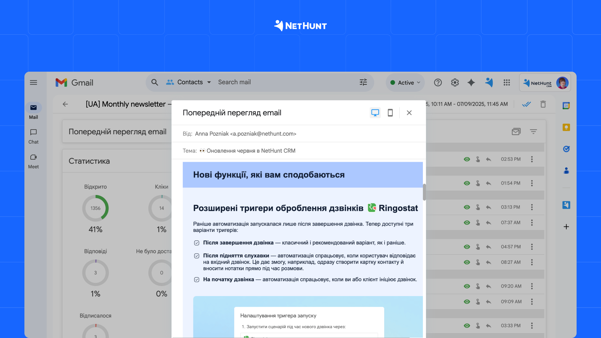Switch to Chat in the sidebar
601x338 pixels.
tap(33, 136)
